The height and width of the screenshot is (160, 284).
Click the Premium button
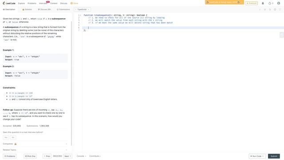[x=252, y=3]
